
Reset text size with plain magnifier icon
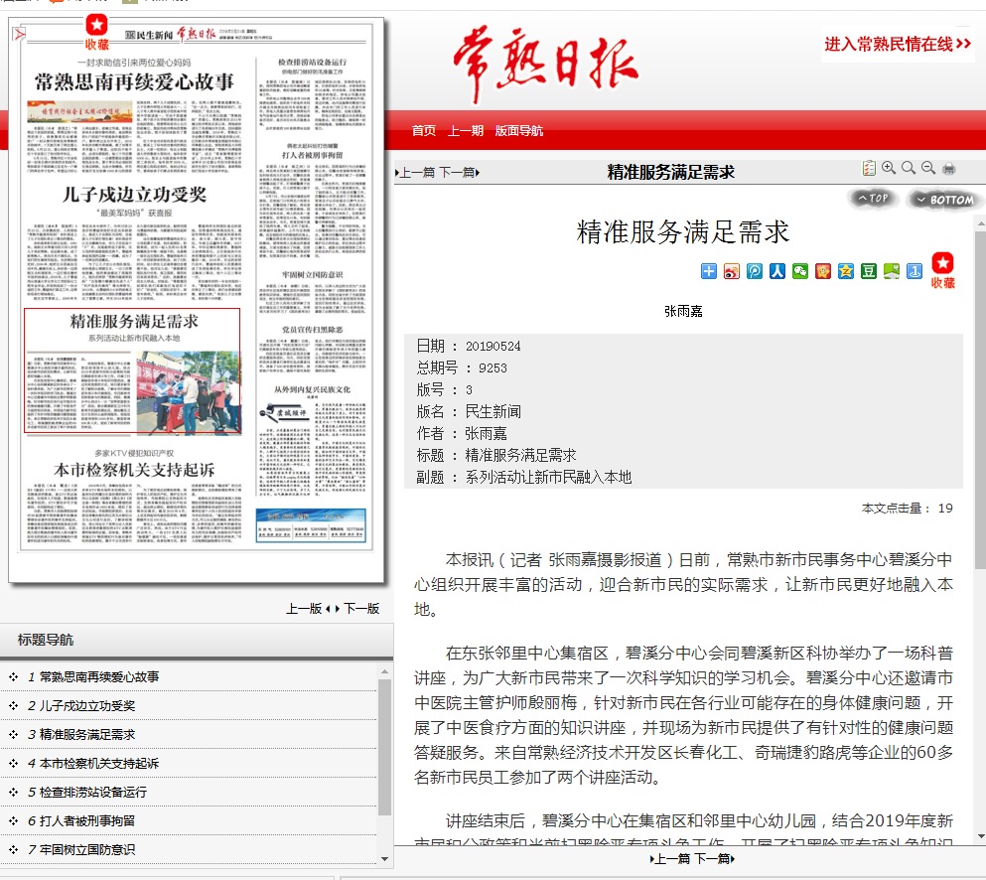908,168
